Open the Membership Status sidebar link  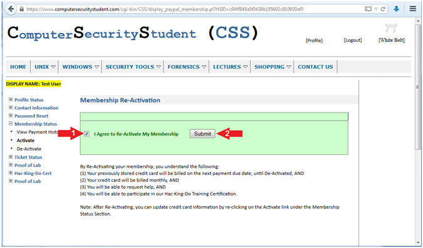point(36,124)
